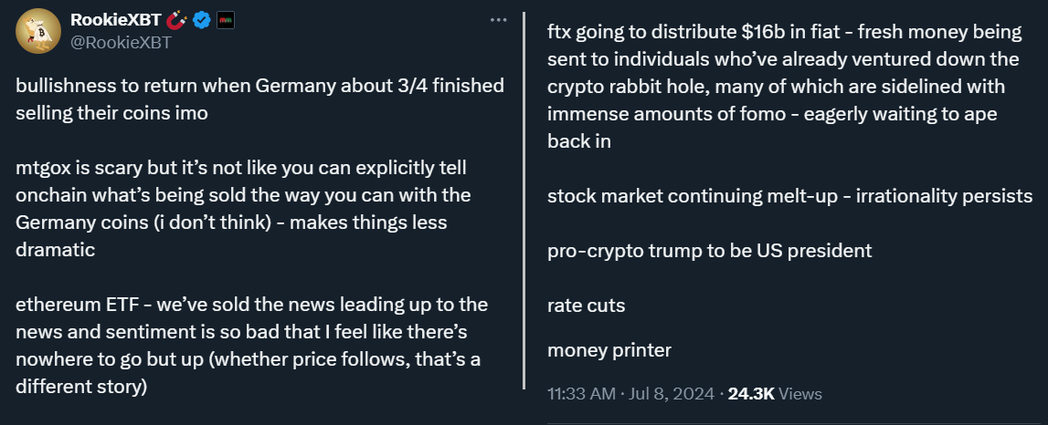The height and width of the screenshot is (425, 1048).
Task: Click the pro-crypto trump line
Action: 709,251
